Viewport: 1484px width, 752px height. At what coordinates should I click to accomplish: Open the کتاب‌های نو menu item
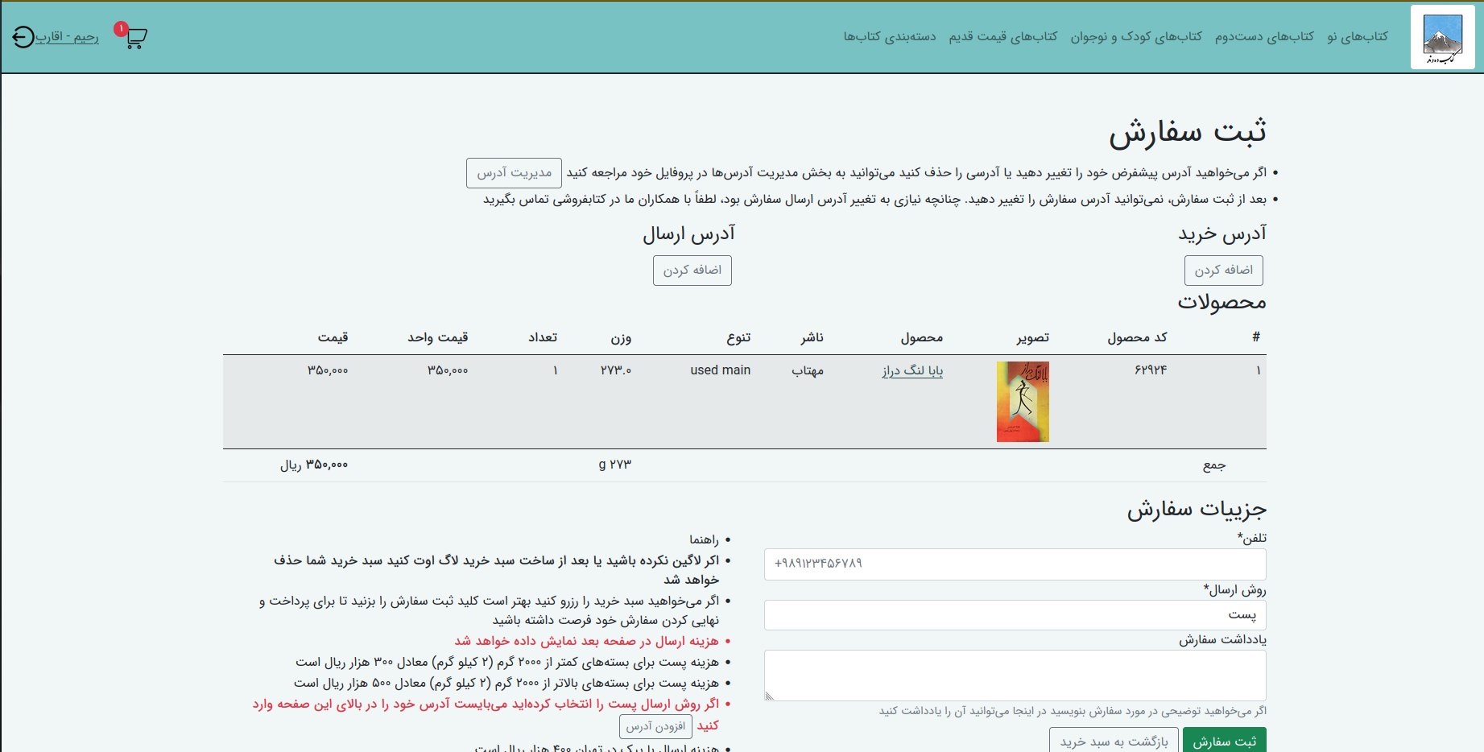point(1358,36)
